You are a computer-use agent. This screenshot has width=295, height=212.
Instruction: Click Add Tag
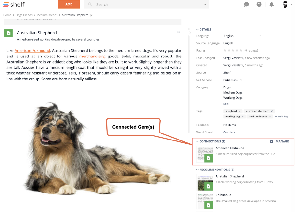tap(282, 117)
